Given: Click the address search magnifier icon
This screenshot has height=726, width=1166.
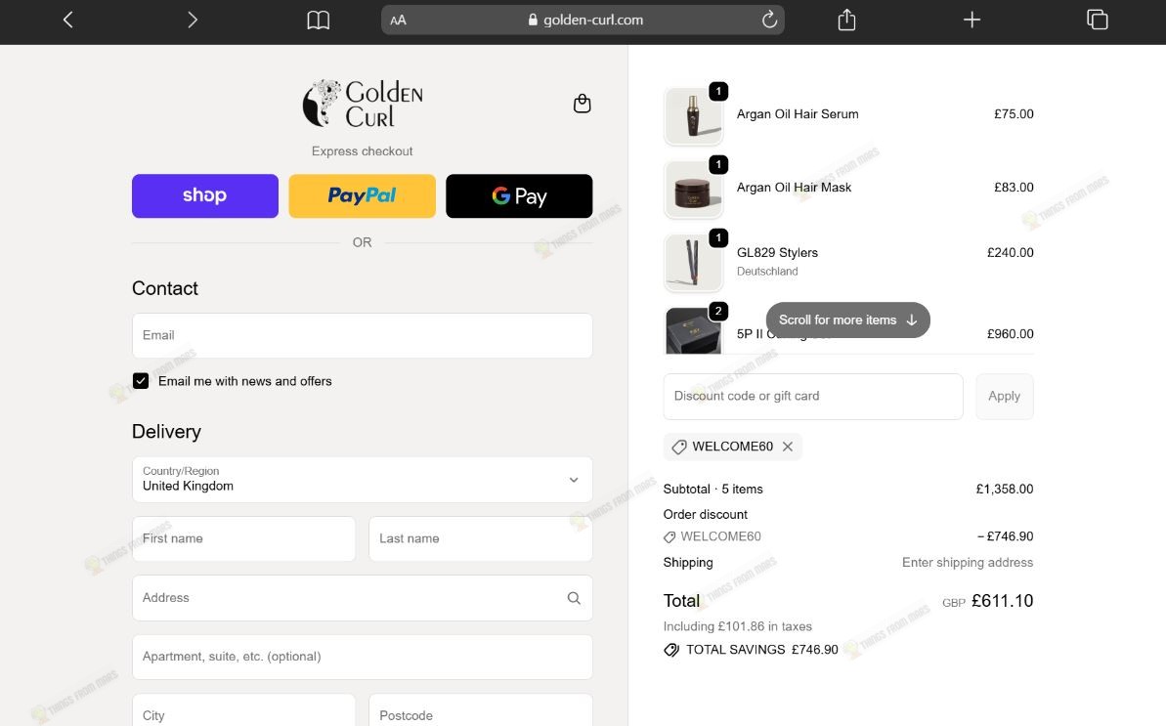Looking at the screenshot, I should 574,597.
